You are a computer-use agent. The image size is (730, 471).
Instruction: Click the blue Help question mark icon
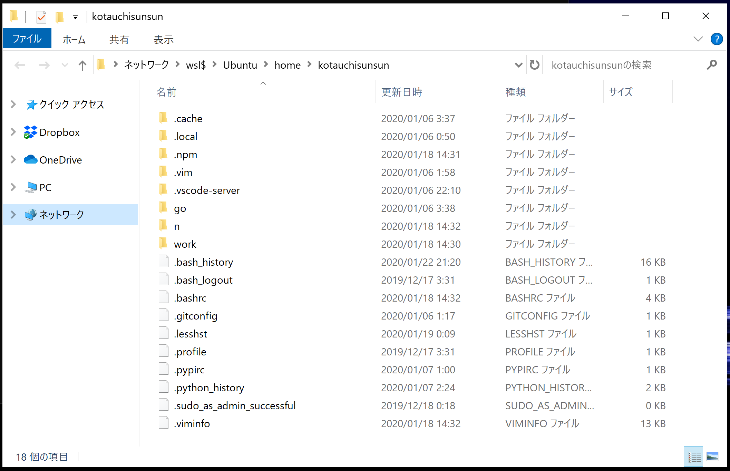pyautogui.click(x=717, y=39)
